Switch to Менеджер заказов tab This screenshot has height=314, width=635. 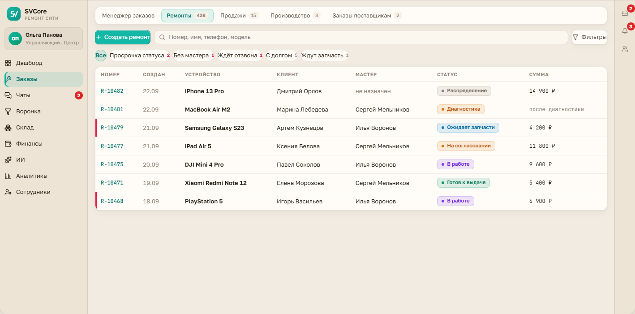pyautogui.click(x=128, y=16)
